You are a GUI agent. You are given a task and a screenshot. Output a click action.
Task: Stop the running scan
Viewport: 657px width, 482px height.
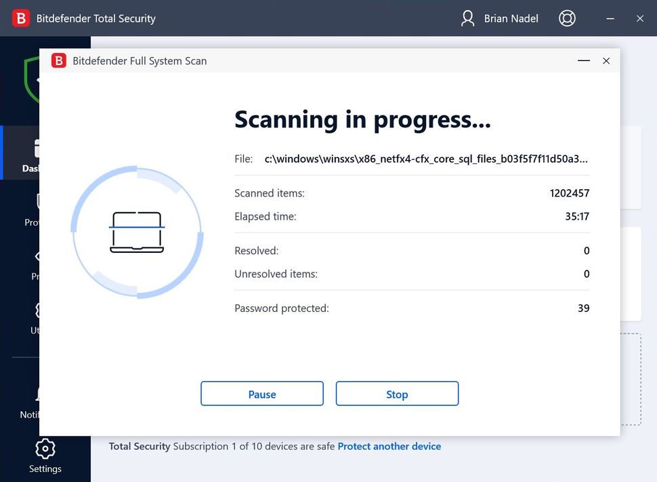coord(397,393)
